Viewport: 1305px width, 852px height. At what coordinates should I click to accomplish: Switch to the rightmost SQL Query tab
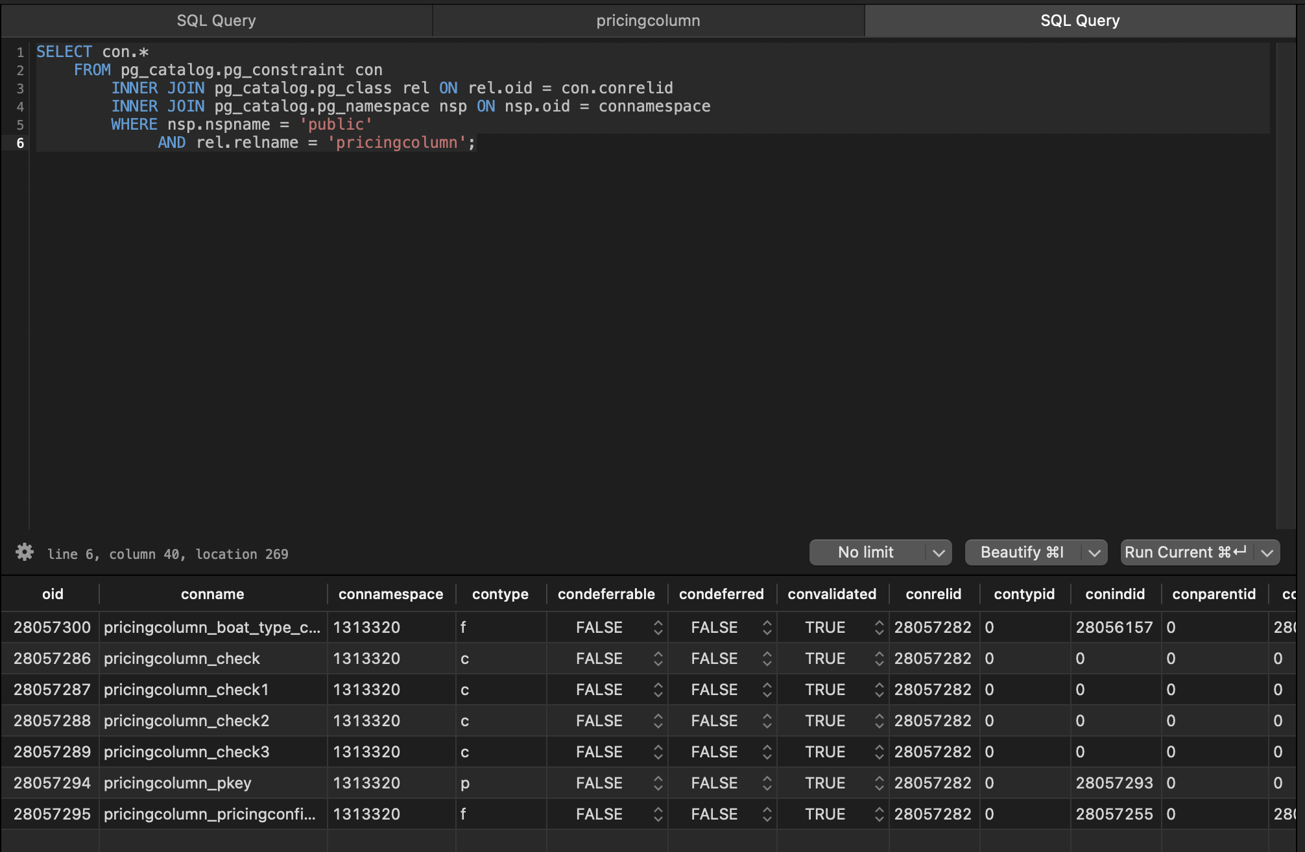pyautogui.click(x=1079, y=20)
